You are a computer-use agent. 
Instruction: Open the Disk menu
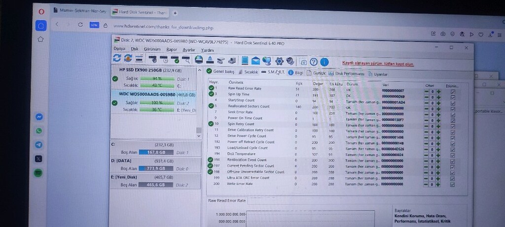click(x=135, y=49)
